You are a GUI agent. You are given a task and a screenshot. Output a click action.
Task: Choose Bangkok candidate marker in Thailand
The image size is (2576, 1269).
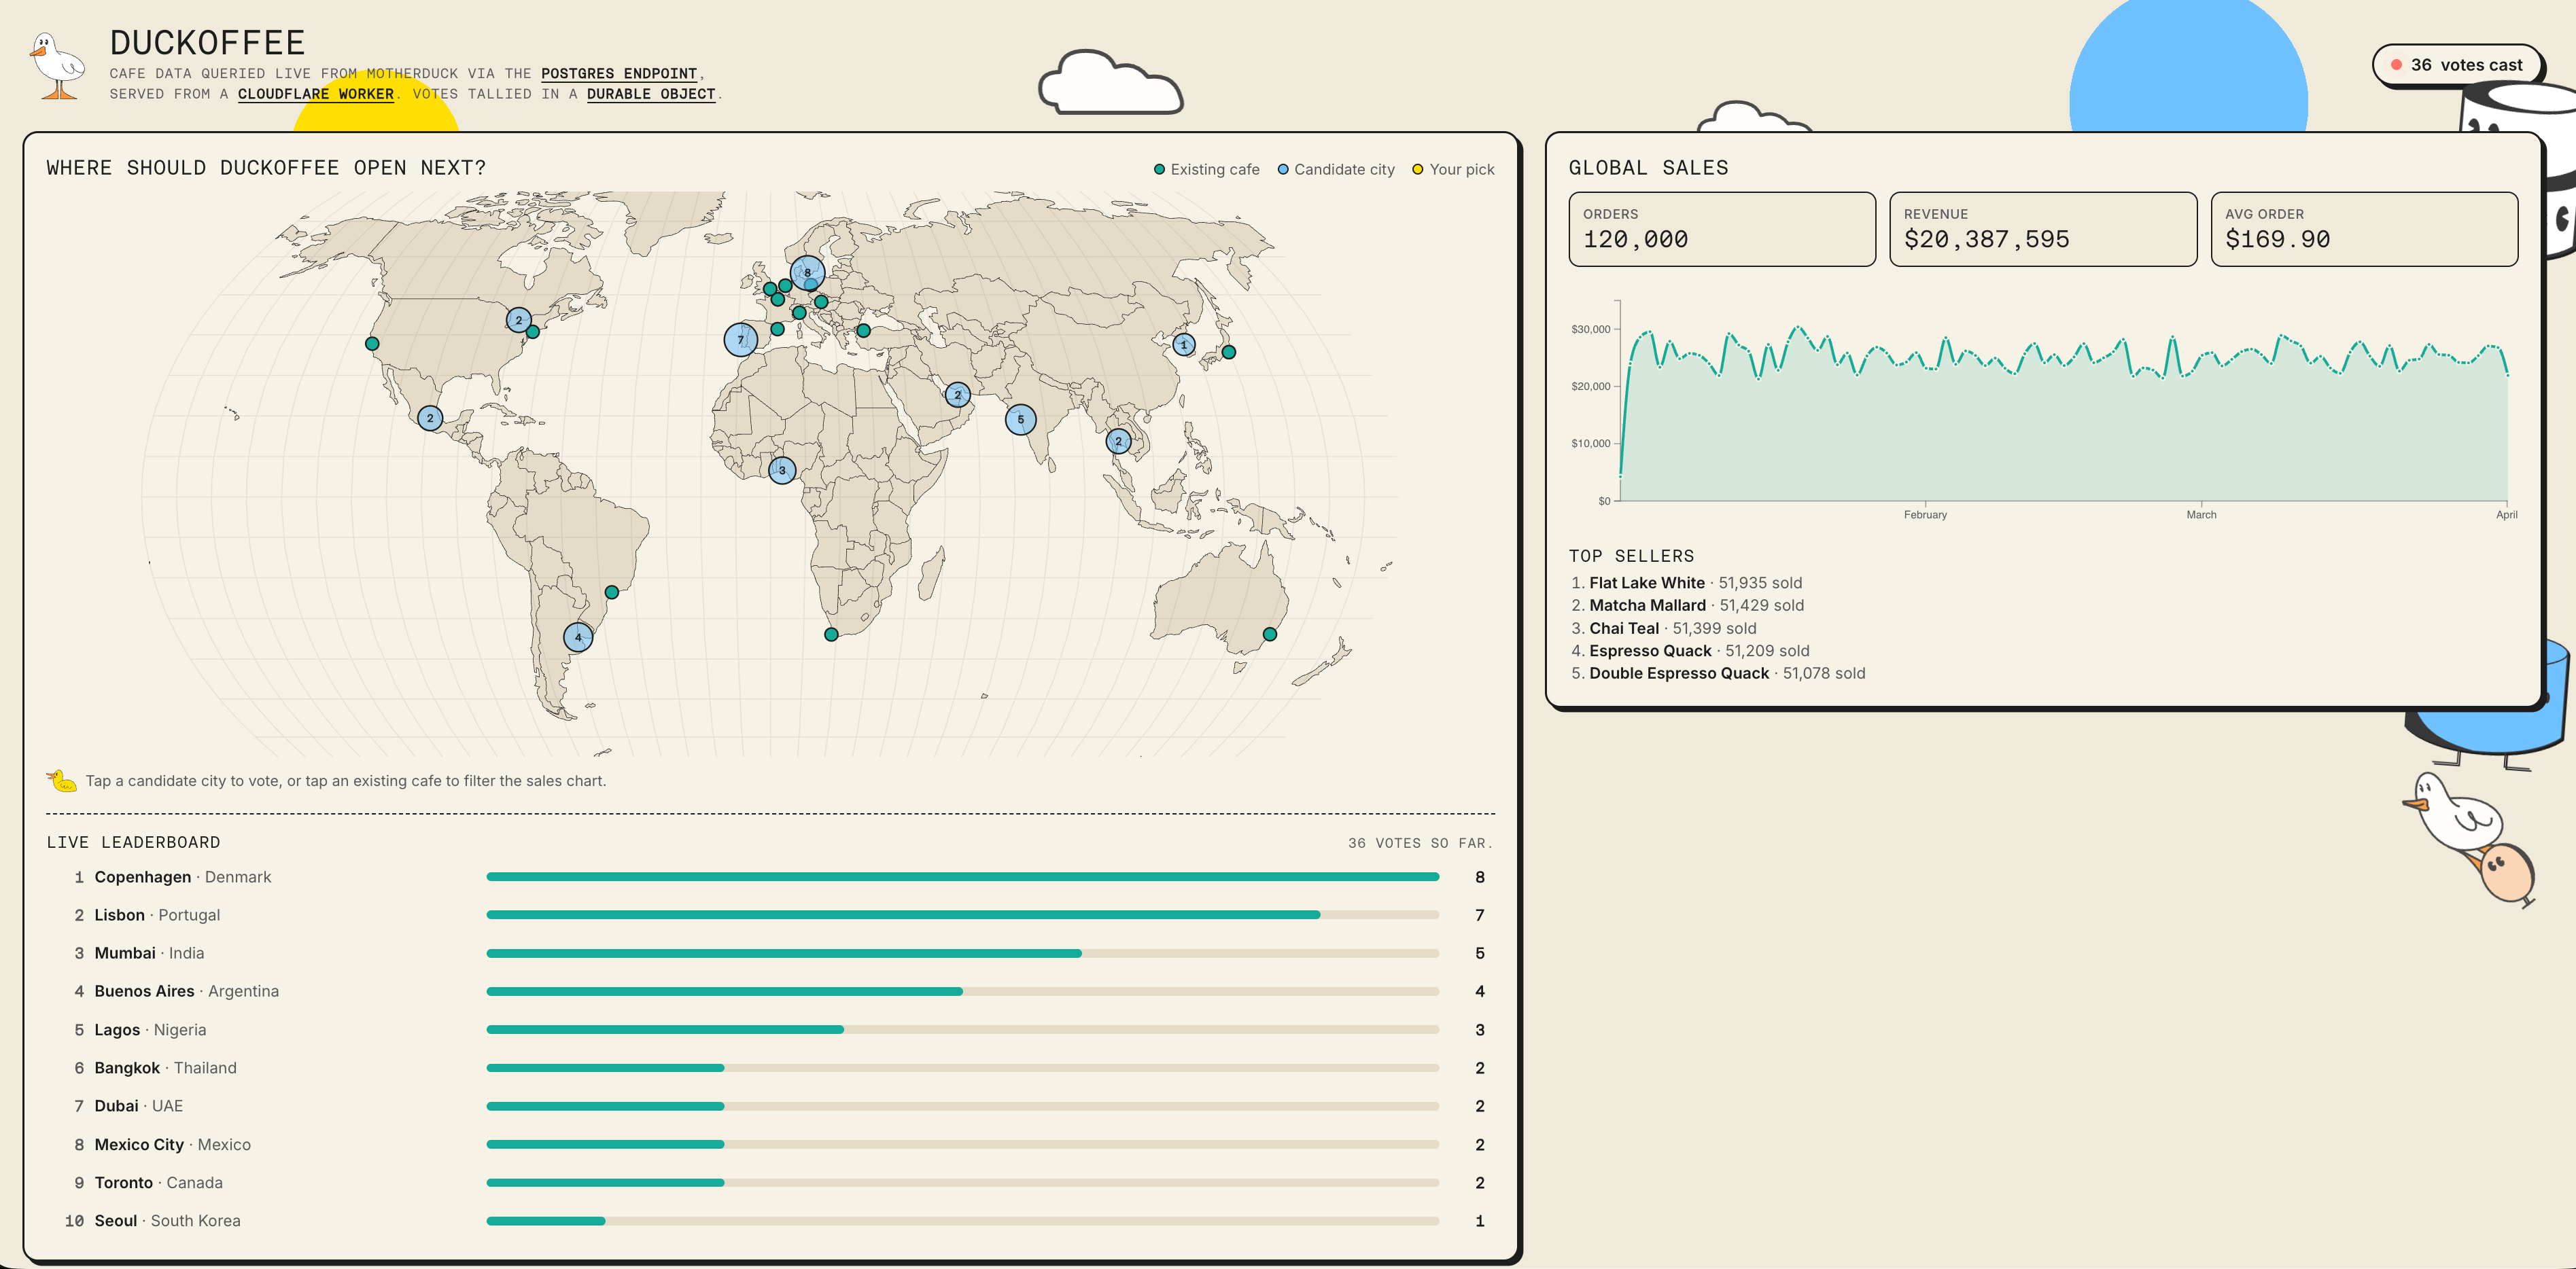coord(1118,441)
